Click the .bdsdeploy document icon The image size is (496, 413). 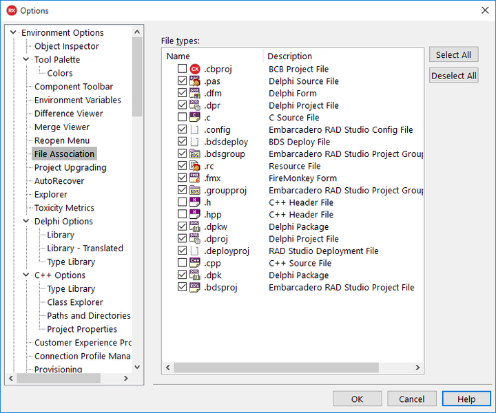[195, 142]
